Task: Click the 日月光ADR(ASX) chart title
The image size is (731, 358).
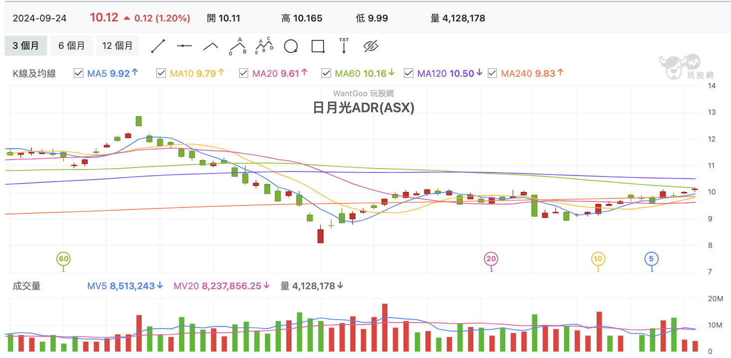Action: pos(364,108)
